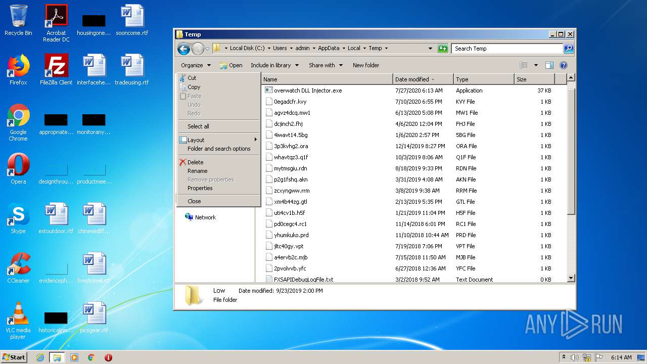Screen dimensions: 647x364
Task: Choose Rename from Organize menu
Action: pyautogui.click(x=218, y=171)
